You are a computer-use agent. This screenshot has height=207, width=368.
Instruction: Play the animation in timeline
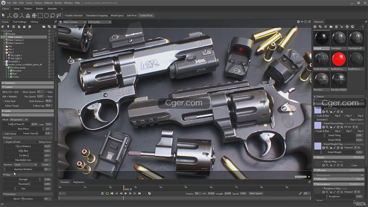(x=126, y=193)
